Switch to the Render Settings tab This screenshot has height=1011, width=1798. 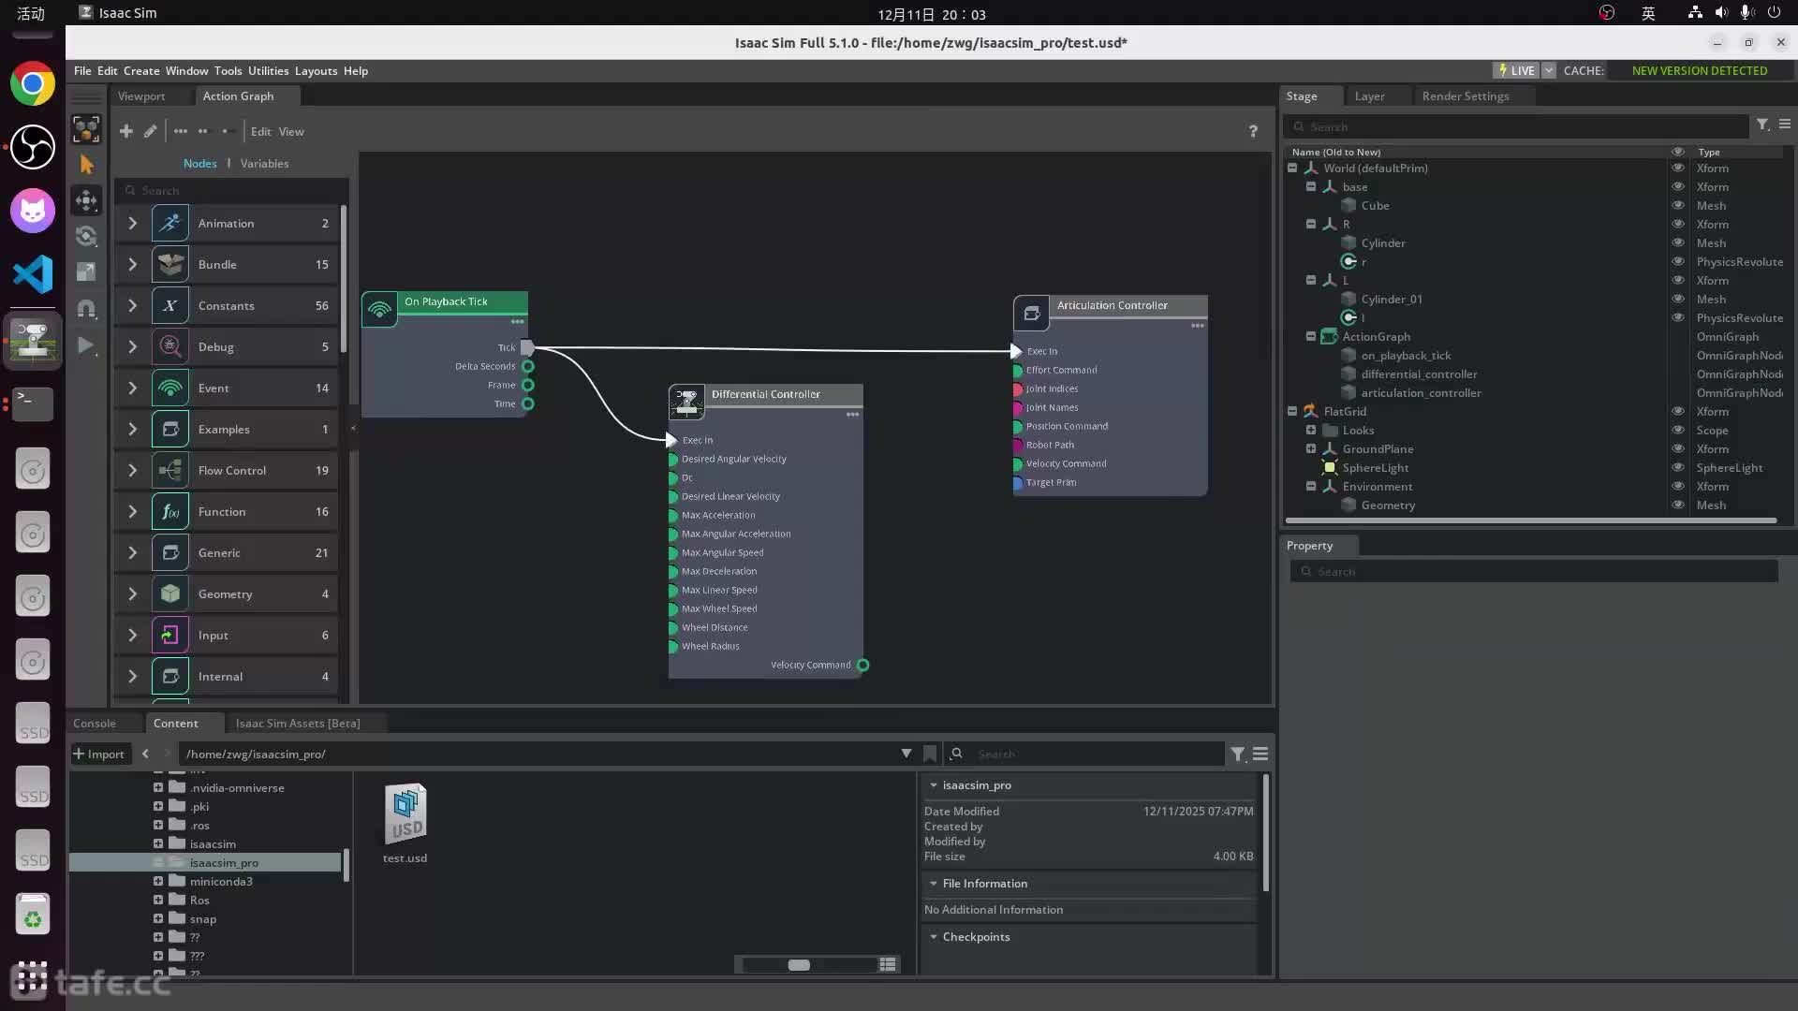[1465, 95]
